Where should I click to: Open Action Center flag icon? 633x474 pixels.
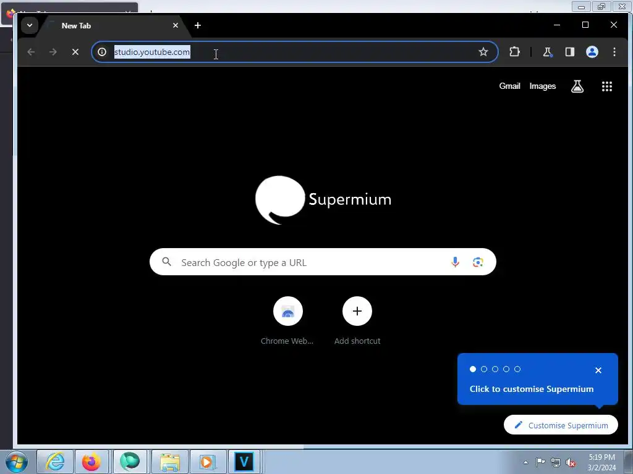point(540,462)
